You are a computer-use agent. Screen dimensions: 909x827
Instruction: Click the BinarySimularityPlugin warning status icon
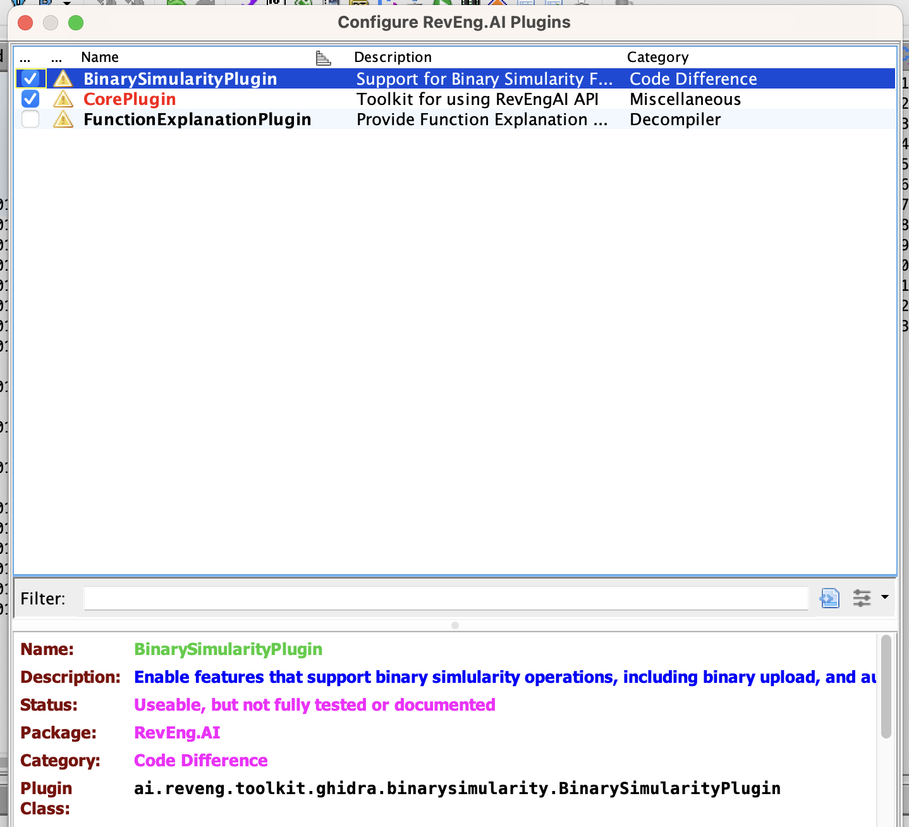63,78
